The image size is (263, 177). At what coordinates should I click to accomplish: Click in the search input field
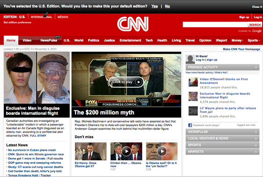215,25
